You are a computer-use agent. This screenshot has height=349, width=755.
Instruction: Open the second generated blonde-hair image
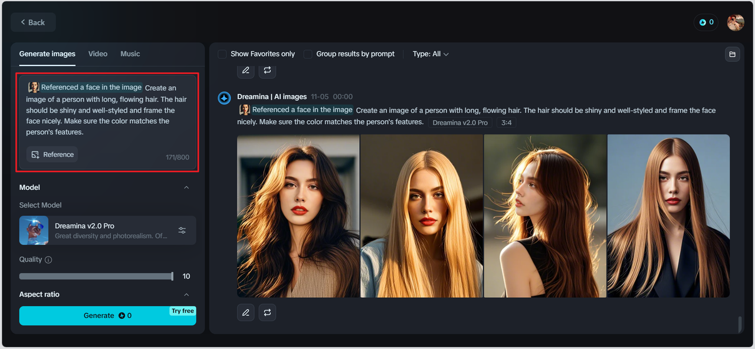422,216
